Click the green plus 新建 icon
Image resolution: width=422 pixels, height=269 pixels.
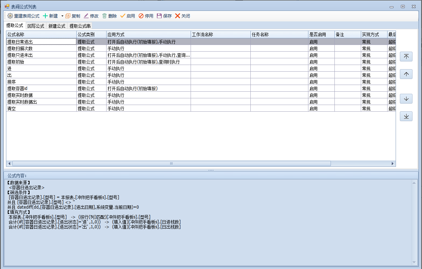click(45, 16)
